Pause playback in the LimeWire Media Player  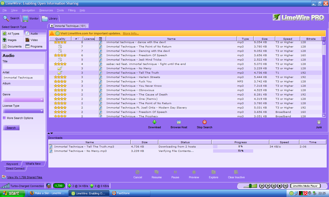pos(273,186)
